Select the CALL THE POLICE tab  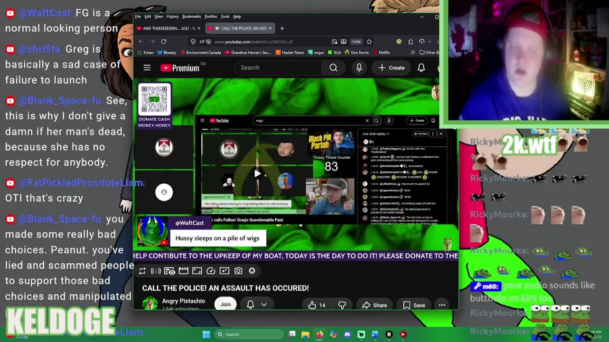(x=240, y=28)
